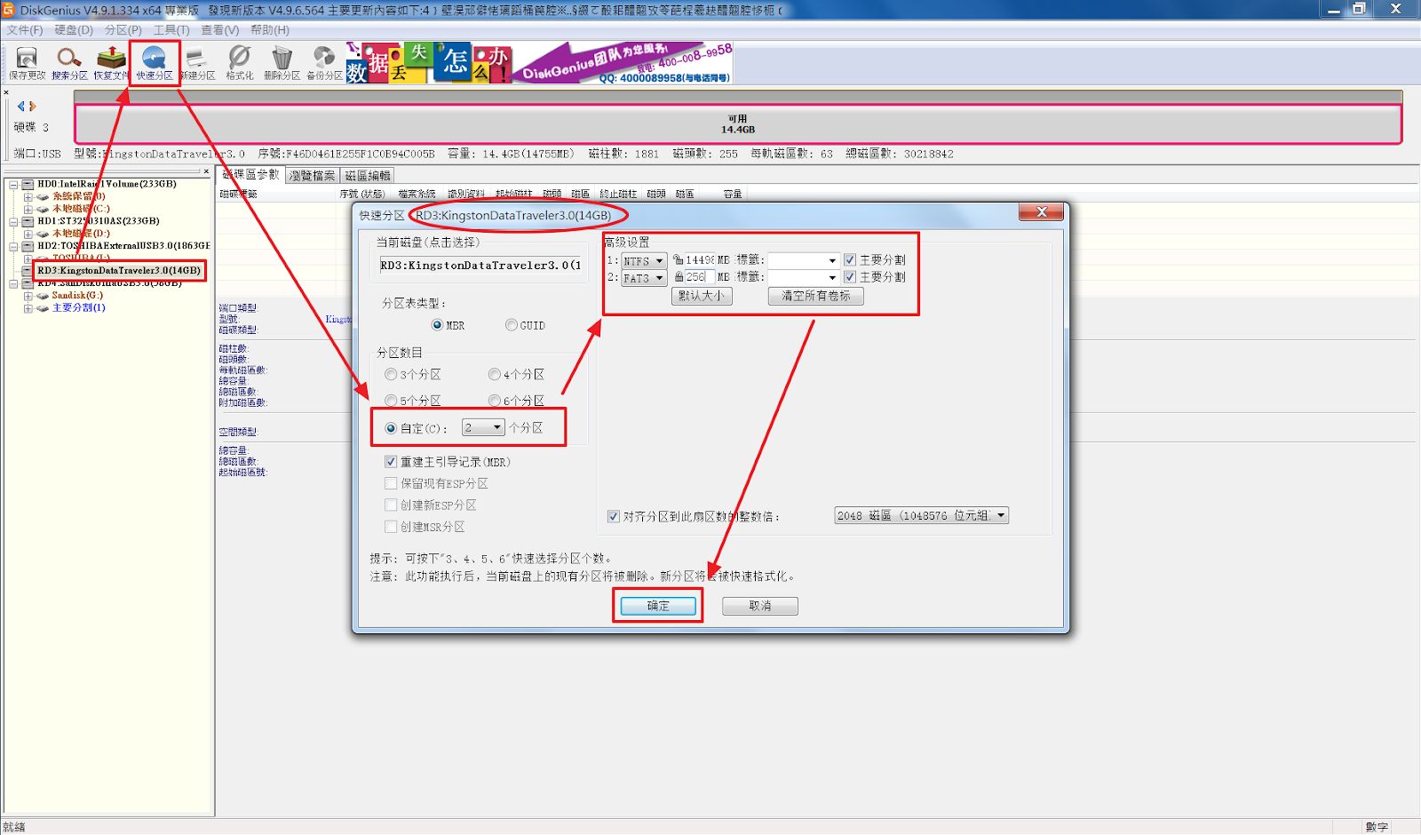Open the custom partition count dropdown

pyautogui.click(x=484, y=428)
